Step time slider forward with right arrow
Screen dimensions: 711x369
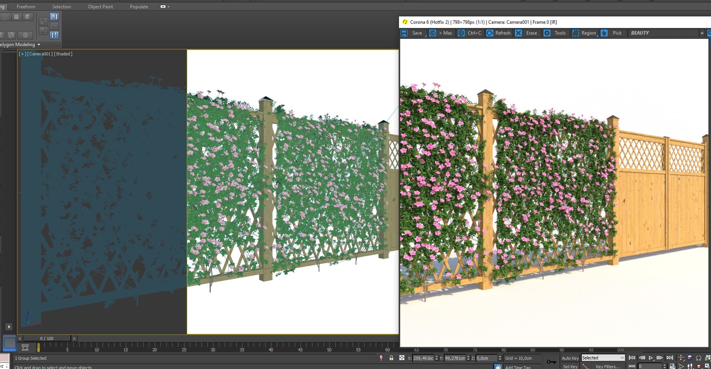[x=74, y=338]
